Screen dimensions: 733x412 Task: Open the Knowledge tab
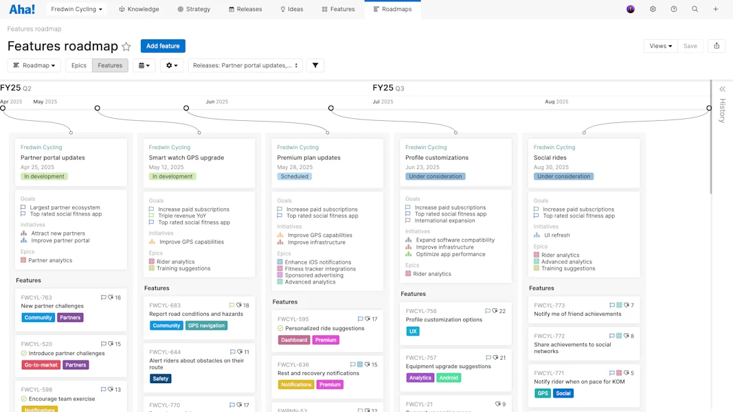click(139, 9)
